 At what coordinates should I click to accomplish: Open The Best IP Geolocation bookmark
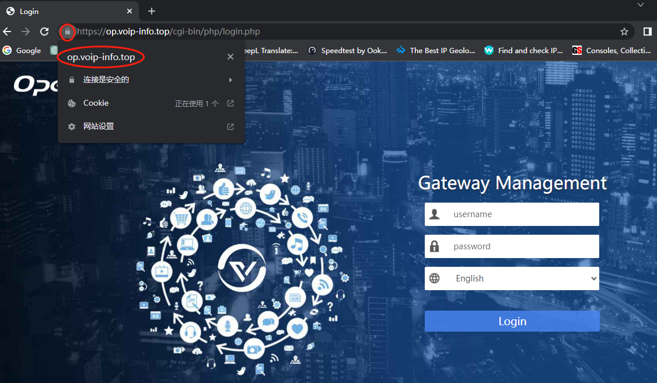click(x=436, y=50)
